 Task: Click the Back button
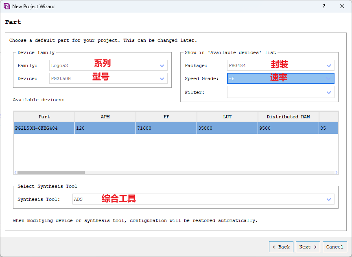click(x=281, y=246)
